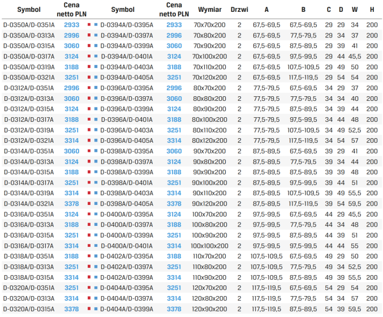The height and width of the screenshot is (317, 383).
Task: Select symbol D-0398A/D-0395A
Action: coord(127,151)
